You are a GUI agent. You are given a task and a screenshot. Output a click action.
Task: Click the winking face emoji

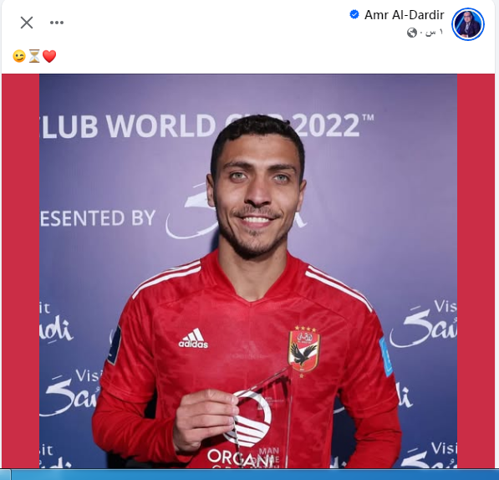click(18, 56)
